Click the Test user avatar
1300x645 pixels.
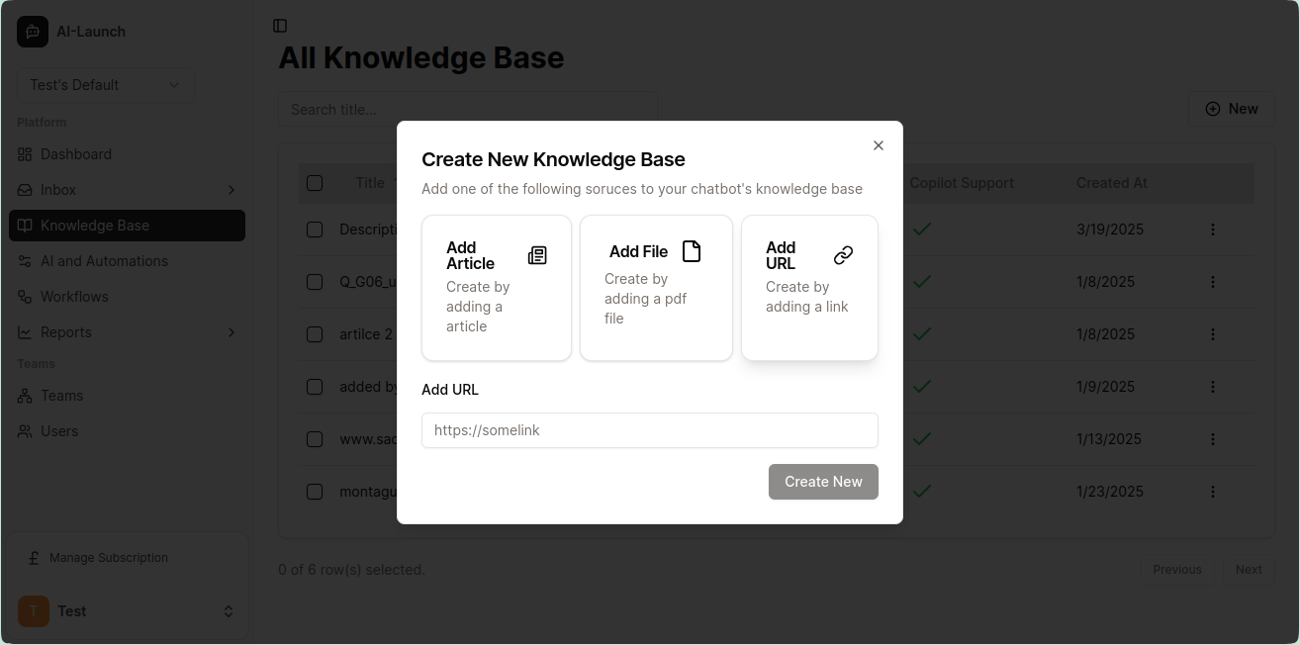(34, 611)
